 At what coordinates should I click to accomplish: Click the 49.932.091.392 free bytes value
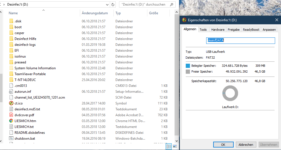pyautogui.click(x=236, y=72)
